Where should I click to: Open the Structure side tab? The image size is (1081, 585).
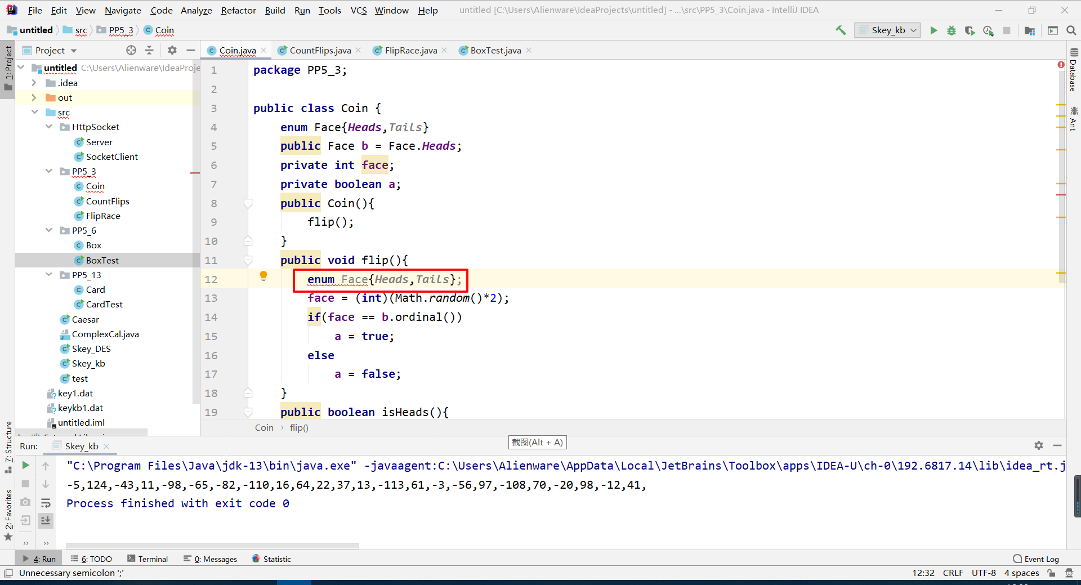click(x=8, y=446)
